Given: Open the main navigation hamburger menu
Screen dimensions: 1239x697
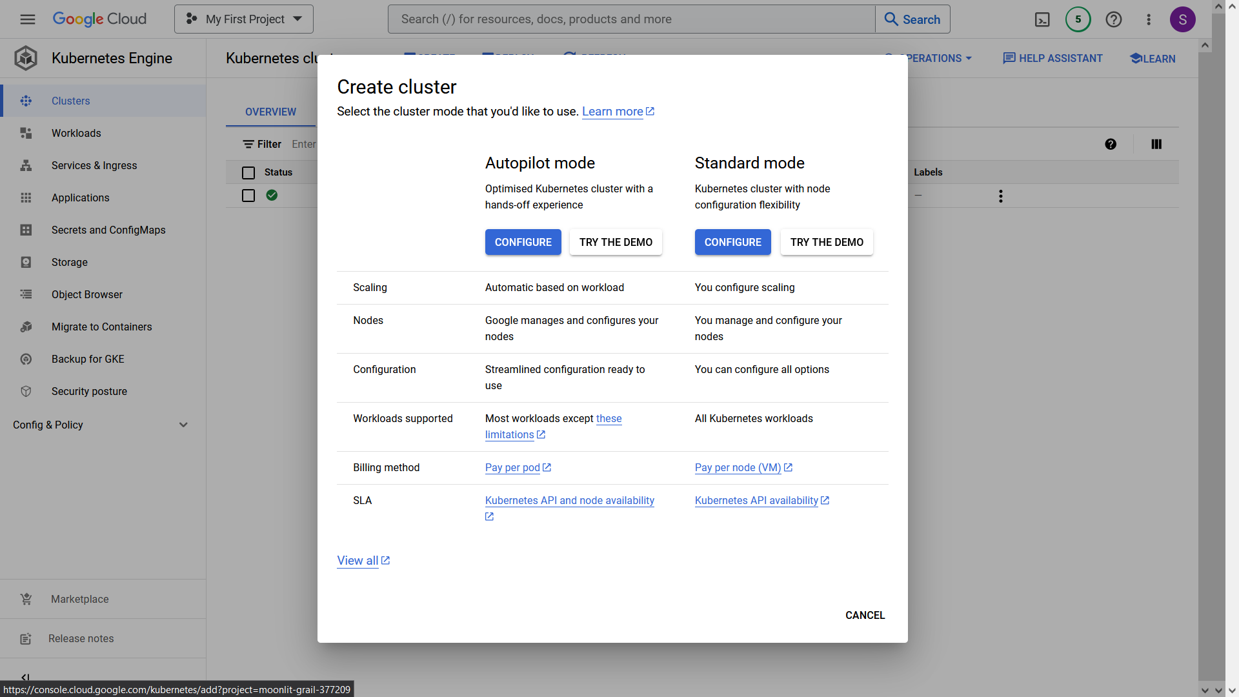Looking at the screenshot, I should (x=27, y=19).
